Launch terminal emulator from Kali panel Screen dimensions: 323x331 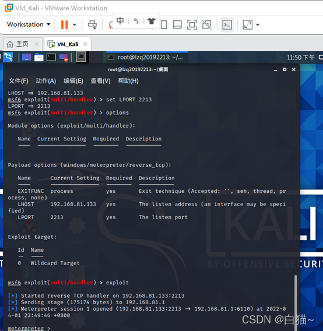[x=51, y=57]
